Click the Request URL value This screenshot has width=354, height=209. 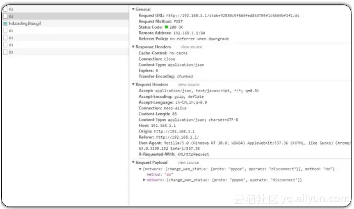pyautogui.click(x=233, y=16)
